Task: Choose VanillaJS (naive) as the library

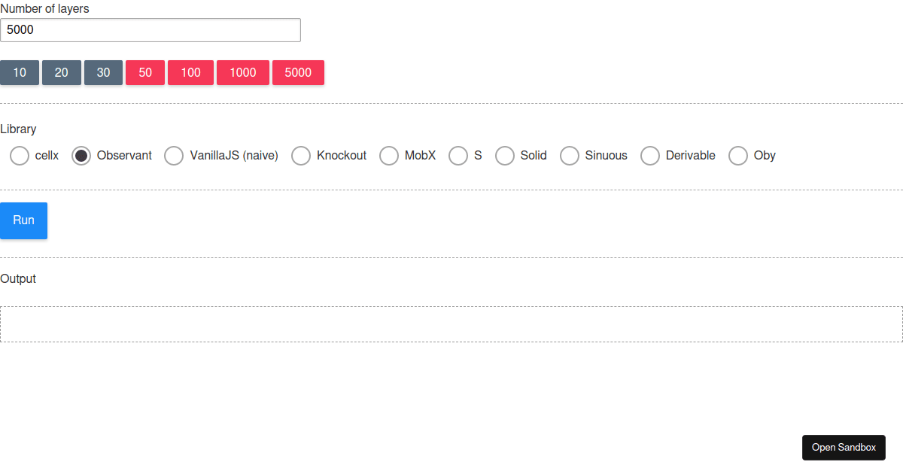Action: [x=174, y=156]
